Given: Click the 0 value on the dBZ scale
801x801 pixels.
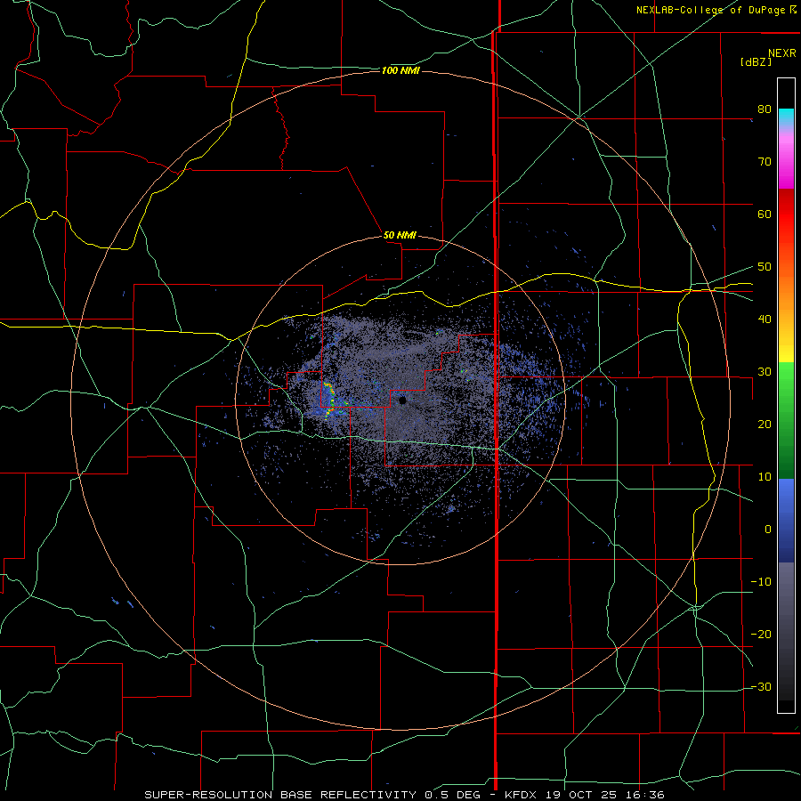Looking at the screenshot, I should (x=768, y=530).
